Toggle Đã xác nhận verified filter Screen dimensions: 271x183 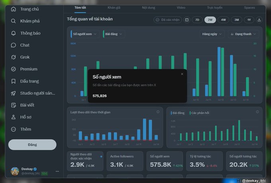click(x=168, y=20)
